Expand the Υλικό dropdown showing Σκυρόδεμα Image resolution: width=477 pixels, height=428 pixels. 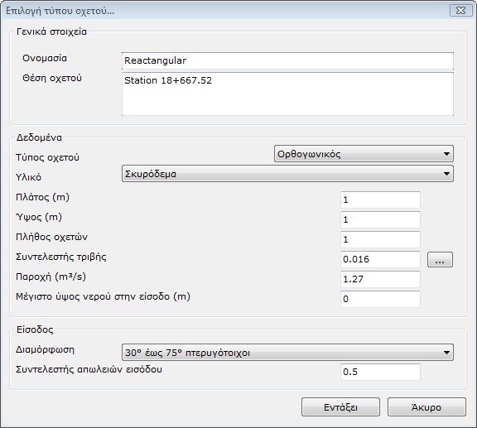(x=287, y=174)
